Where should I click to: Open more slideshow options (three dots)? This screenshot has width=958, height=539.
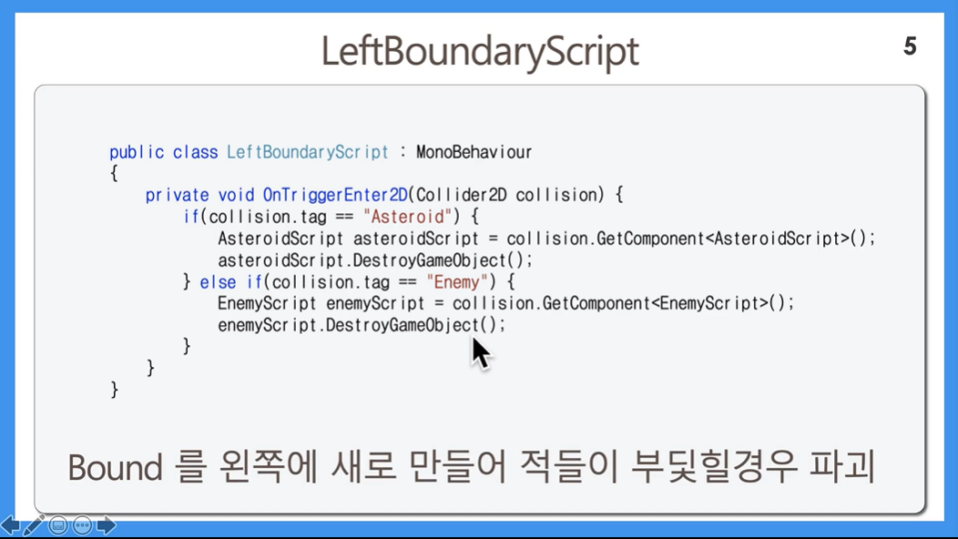82,525
